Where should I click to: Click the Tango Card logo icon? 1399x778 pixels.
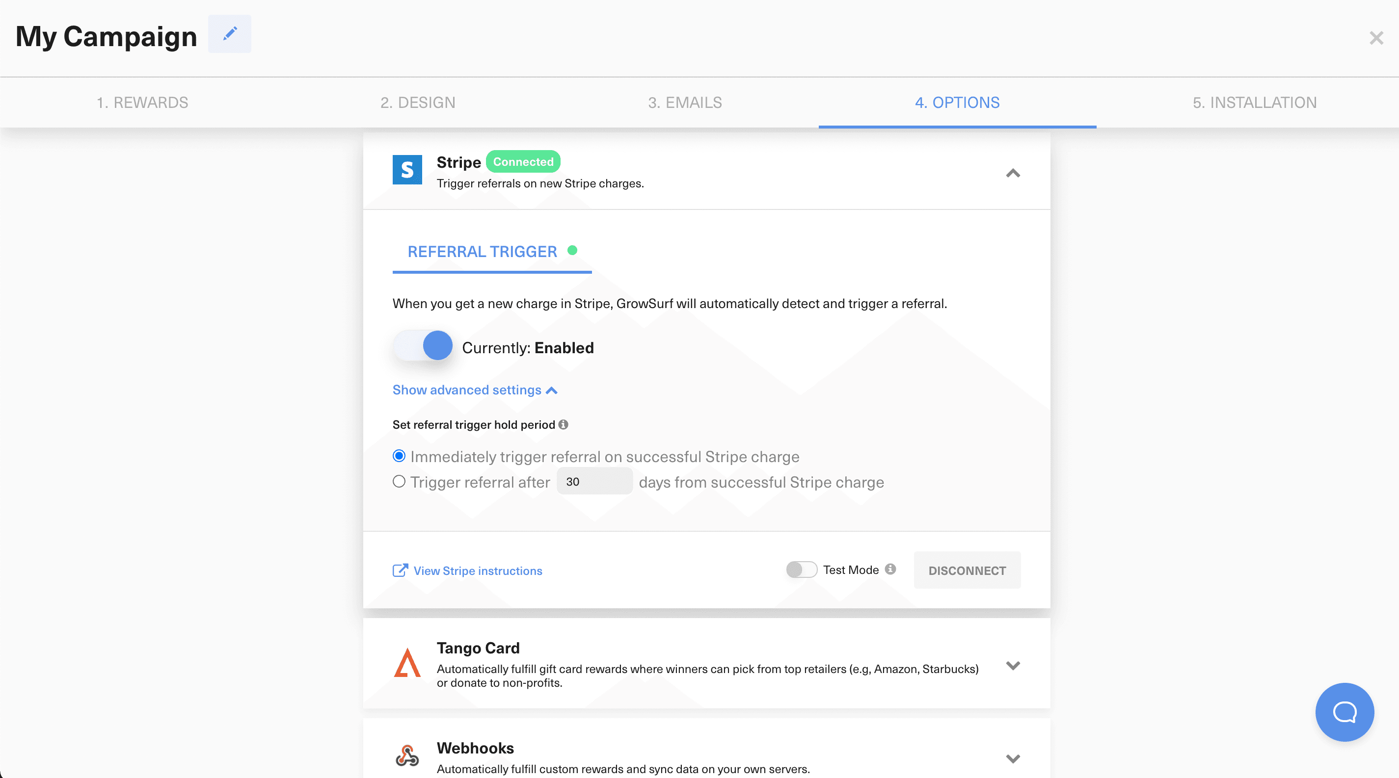click(x=407, y=664)
